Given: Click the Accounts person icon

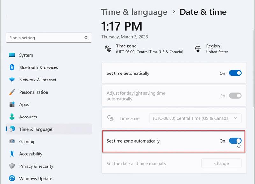Looking at the screenshot, I should point(12,117).
